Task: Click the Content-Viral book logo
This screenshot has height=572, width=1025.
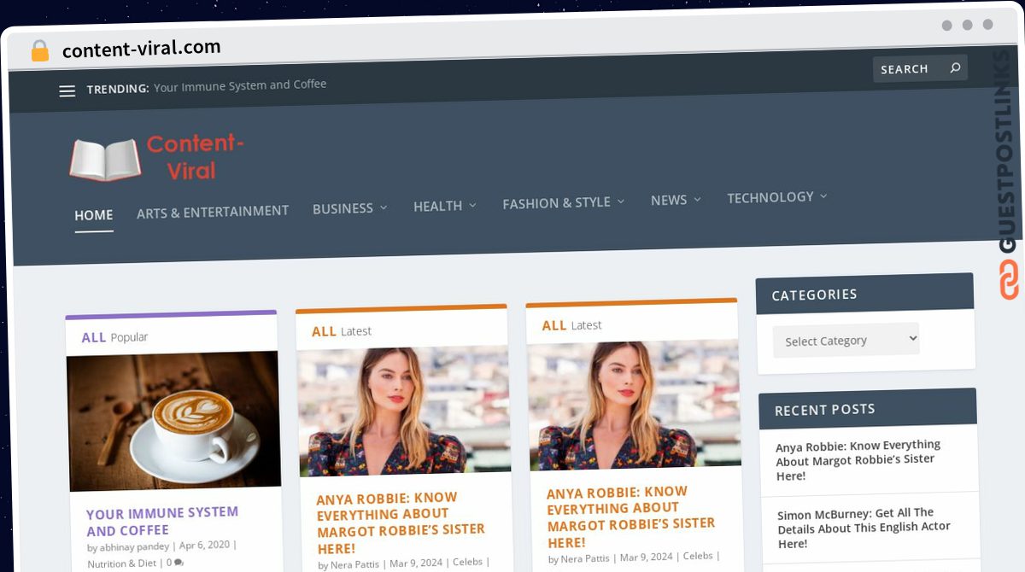Action: pyautogui.click(x=105, y=159)
